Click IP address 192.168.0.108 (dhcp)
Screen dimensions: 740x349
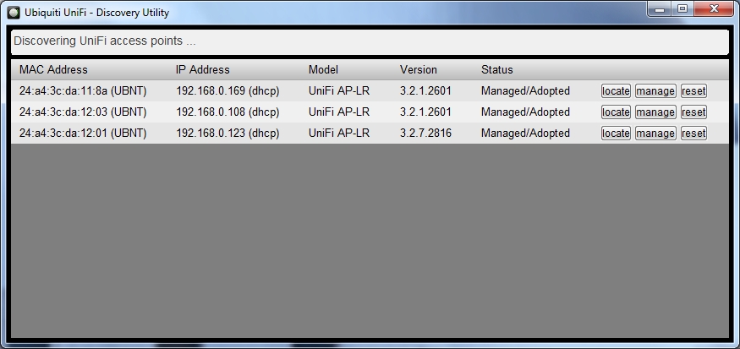point(227,112)
